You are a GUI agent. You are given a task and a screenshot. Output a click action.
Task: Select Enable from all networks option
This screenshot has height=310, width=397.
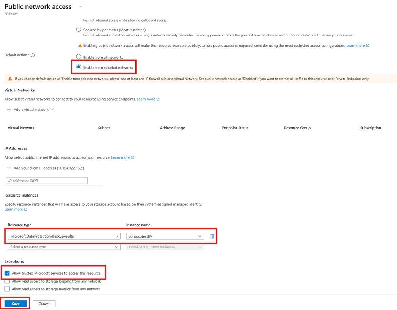point(78,57)
